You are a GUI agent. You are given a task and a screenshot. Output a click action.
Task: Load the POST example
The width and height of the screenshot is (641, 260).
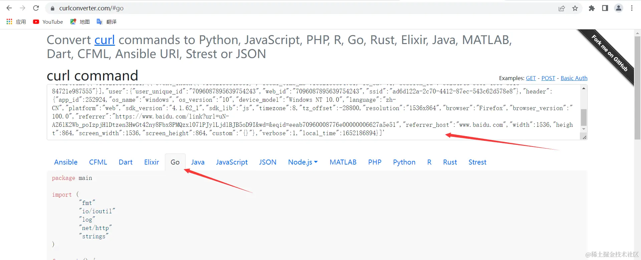pyautogui.click(x=548, y=78)
